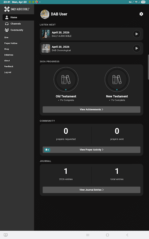Tap the Android back button

127,235
